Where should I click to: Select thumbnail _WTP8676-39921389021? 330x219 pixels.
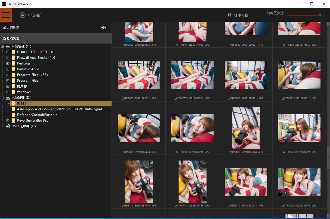tap(139, 75)
